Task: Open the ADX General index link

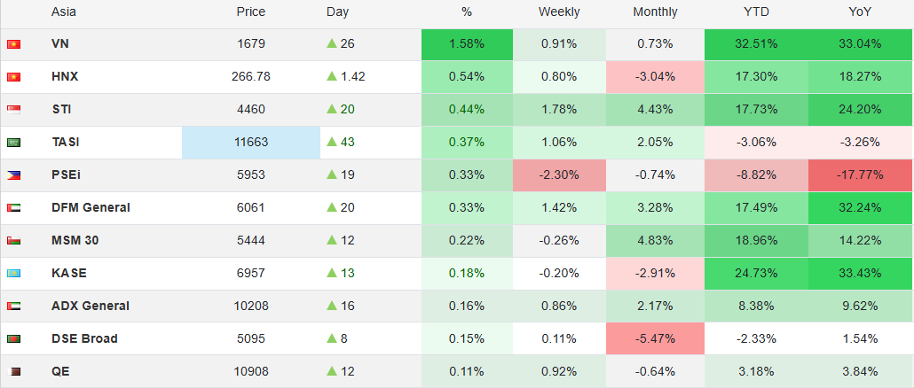Action: click(91, 307)
